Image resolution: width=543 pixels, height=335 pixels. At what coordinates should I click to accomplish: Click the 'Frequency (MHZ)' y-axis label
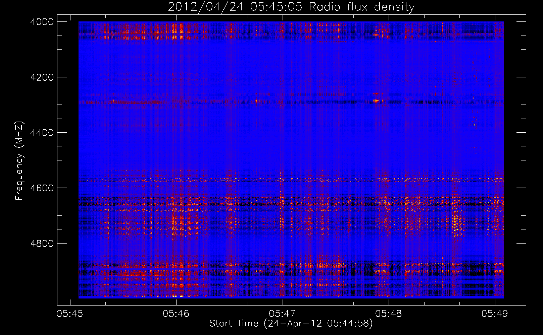tap(19, 161)
